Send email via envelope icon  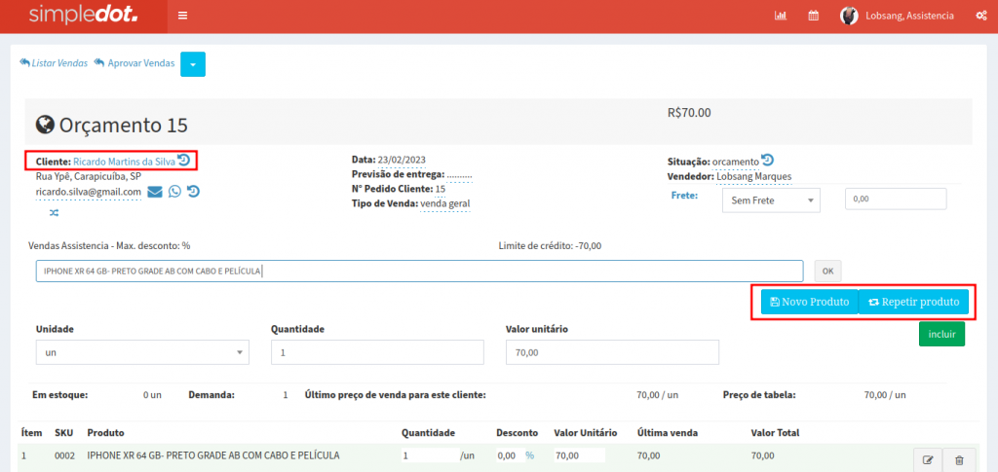pyautogui.click(x=155, y=192)
